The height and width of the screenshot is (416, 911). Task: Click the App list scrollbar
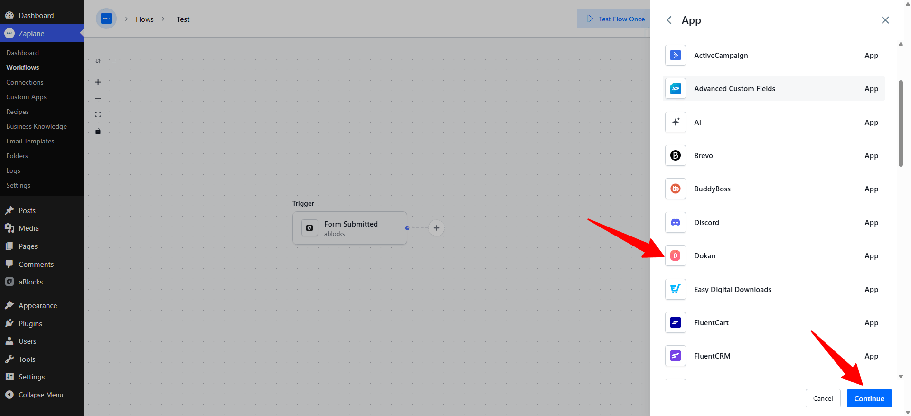coord(901,123)
